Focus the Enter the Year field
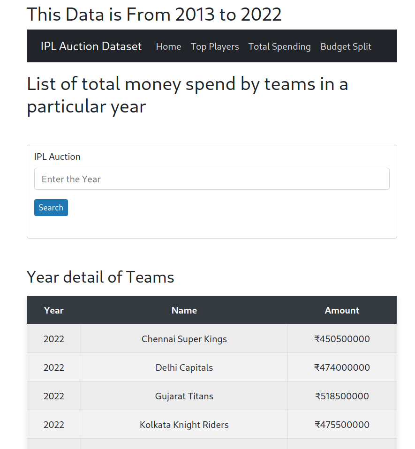 pos(211,179)
